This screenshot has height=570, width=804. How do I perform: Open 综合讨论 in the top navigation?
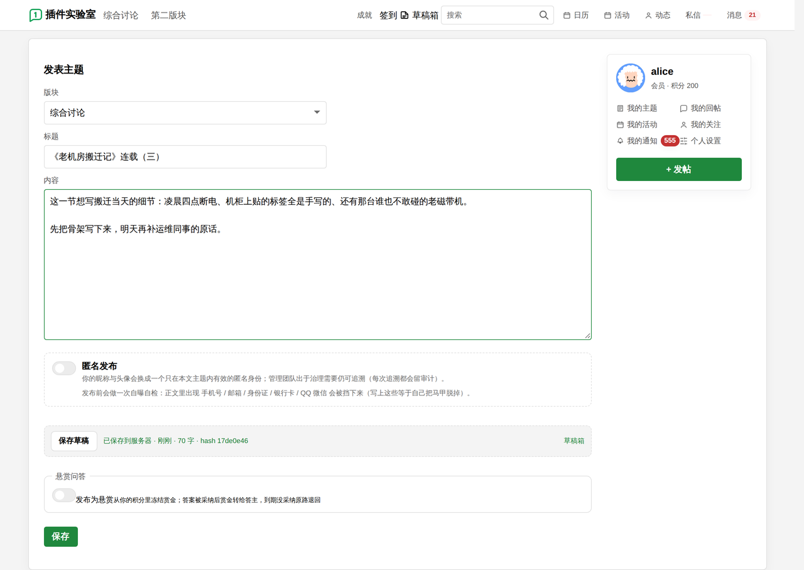coord(121,15)
